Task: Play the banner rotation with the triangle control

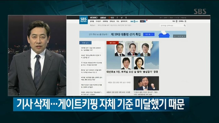Action: pyautogui.click(x=182, y=36)
